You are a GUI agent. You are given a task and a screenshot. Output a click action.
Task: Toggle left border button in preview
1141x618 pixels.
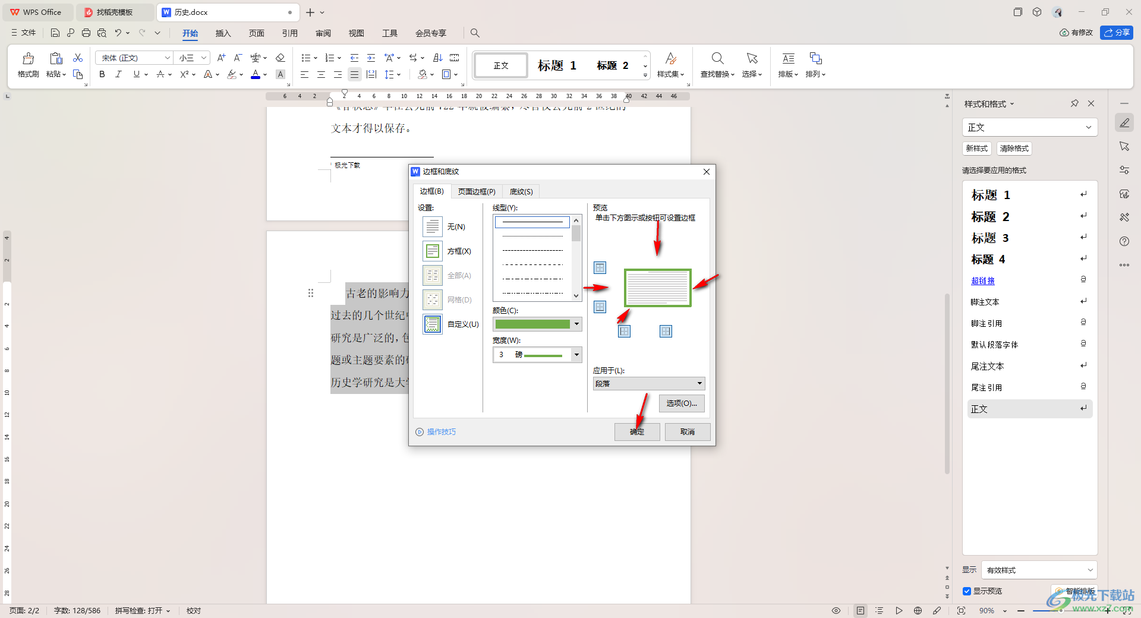click(x=624, y=331)
